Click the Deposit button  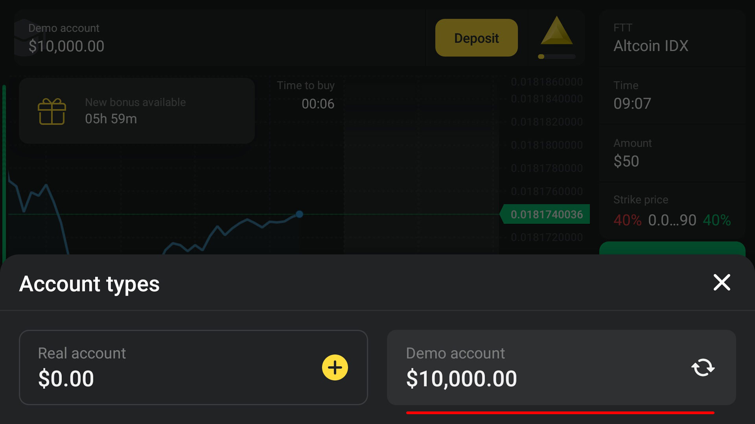[477, 38]
